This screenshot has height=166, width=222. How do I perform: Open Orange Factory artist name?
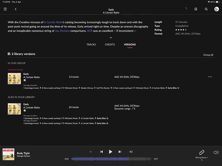click(x=24, y=156)
